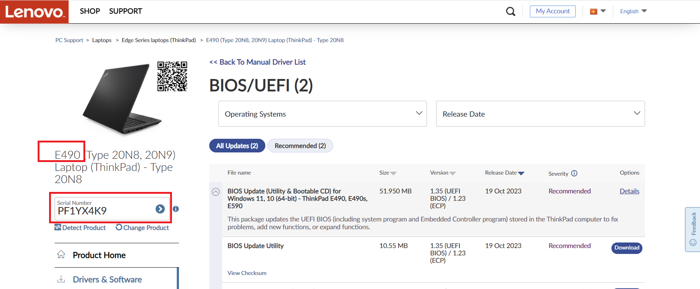The width and height of the screenshot is (700, 289).
Task: Collapse the BIOS Update row chevron
Action: [x=216, y=192]
